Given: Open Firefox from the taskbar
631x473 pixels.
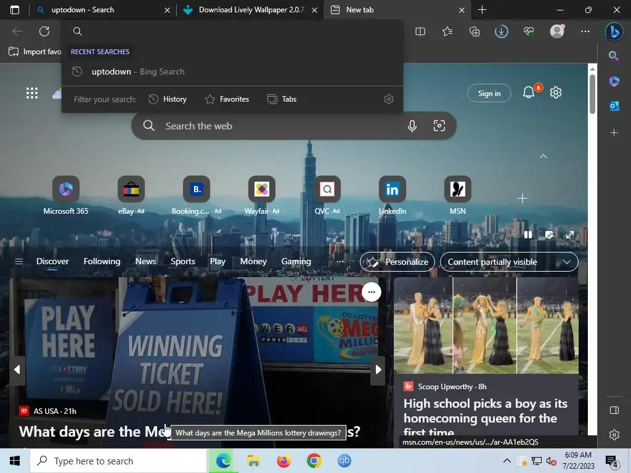Looking at the screenshot, I should coord(283,461).
